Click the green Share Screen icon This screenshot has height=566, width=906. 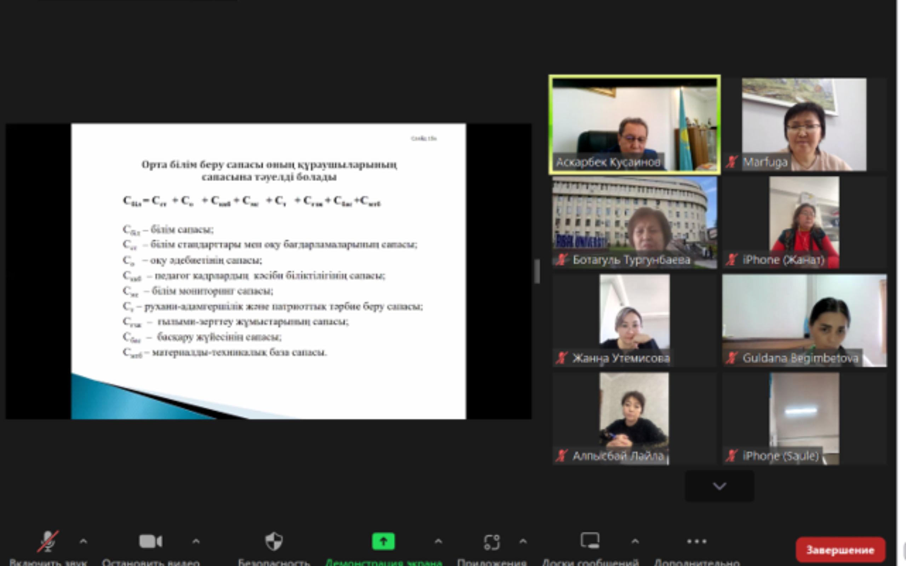(383, 541)
